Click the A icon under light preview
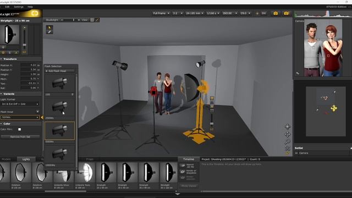 click(x=16, y=53)
